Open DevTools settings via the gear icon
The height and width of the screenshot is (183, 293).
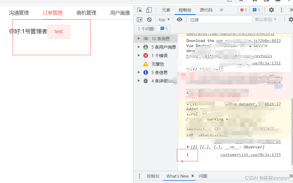[271, 10]
